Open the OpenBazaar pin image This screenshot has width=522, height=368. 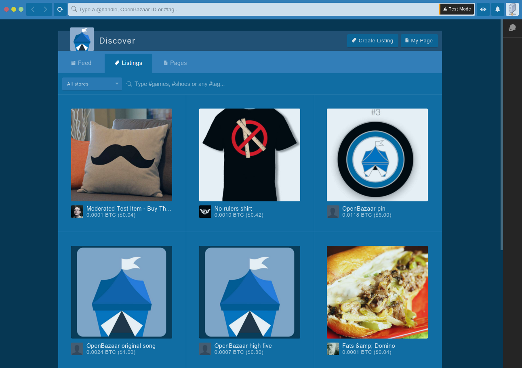377,155
